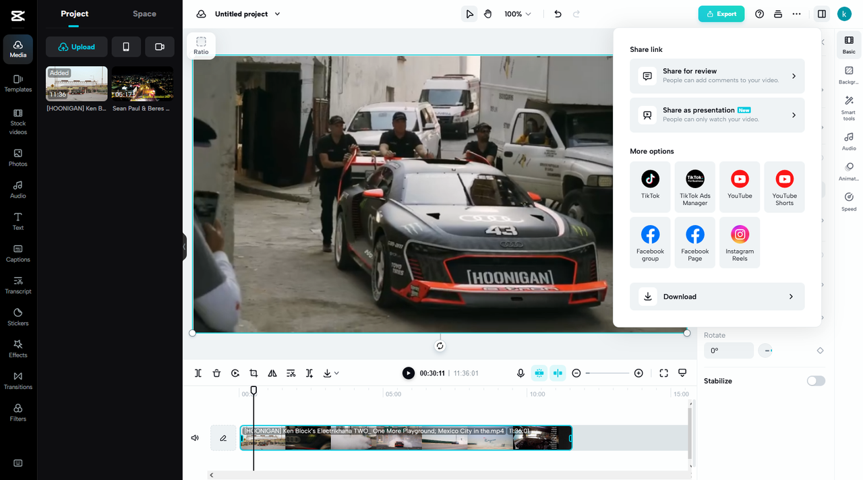Click the mirror flip tool
863x480 pixels.
pos(272,373)
